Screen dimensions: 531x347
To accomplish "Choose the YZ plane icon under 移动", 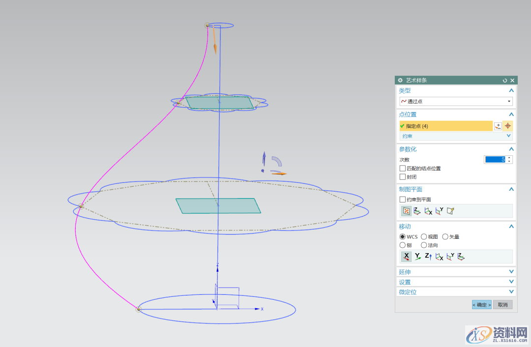I will pos(439,257).
